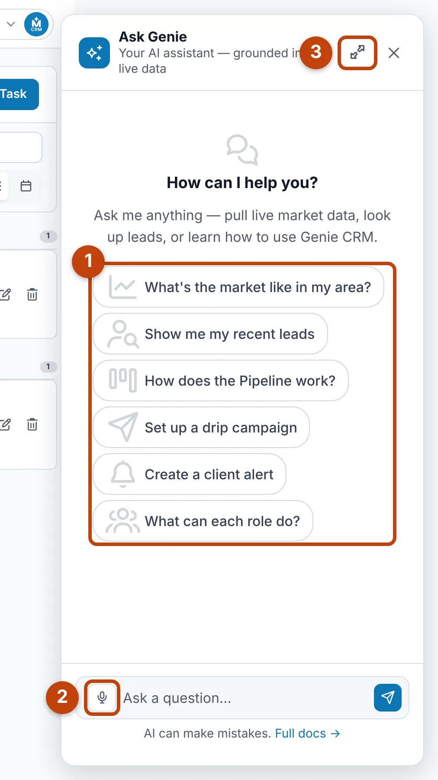
Task: Choose "Create a client alert" suggestion
Action: coord(190,474)
